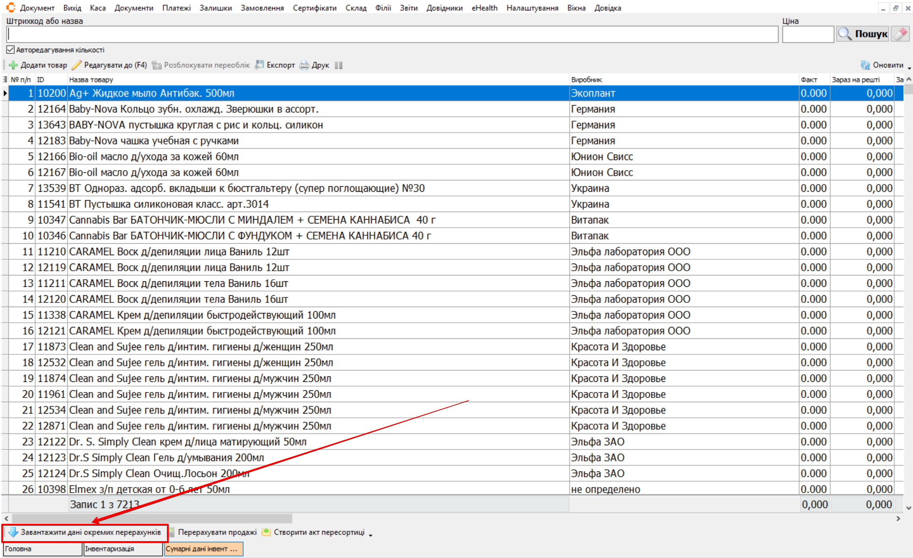Click the pencil Редагувати до (F4) icon

point(77,65)
